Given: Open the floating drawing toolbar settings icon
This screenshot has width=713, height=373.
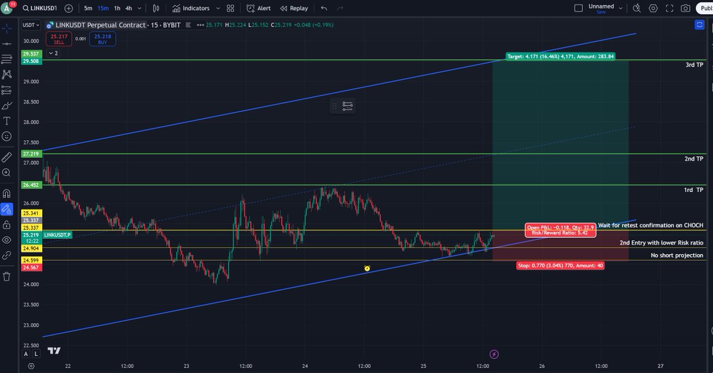Looking at the screenshot, I should point(348,106).
